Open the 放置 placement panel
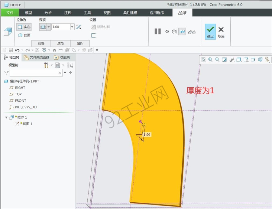 pos(41,43)
